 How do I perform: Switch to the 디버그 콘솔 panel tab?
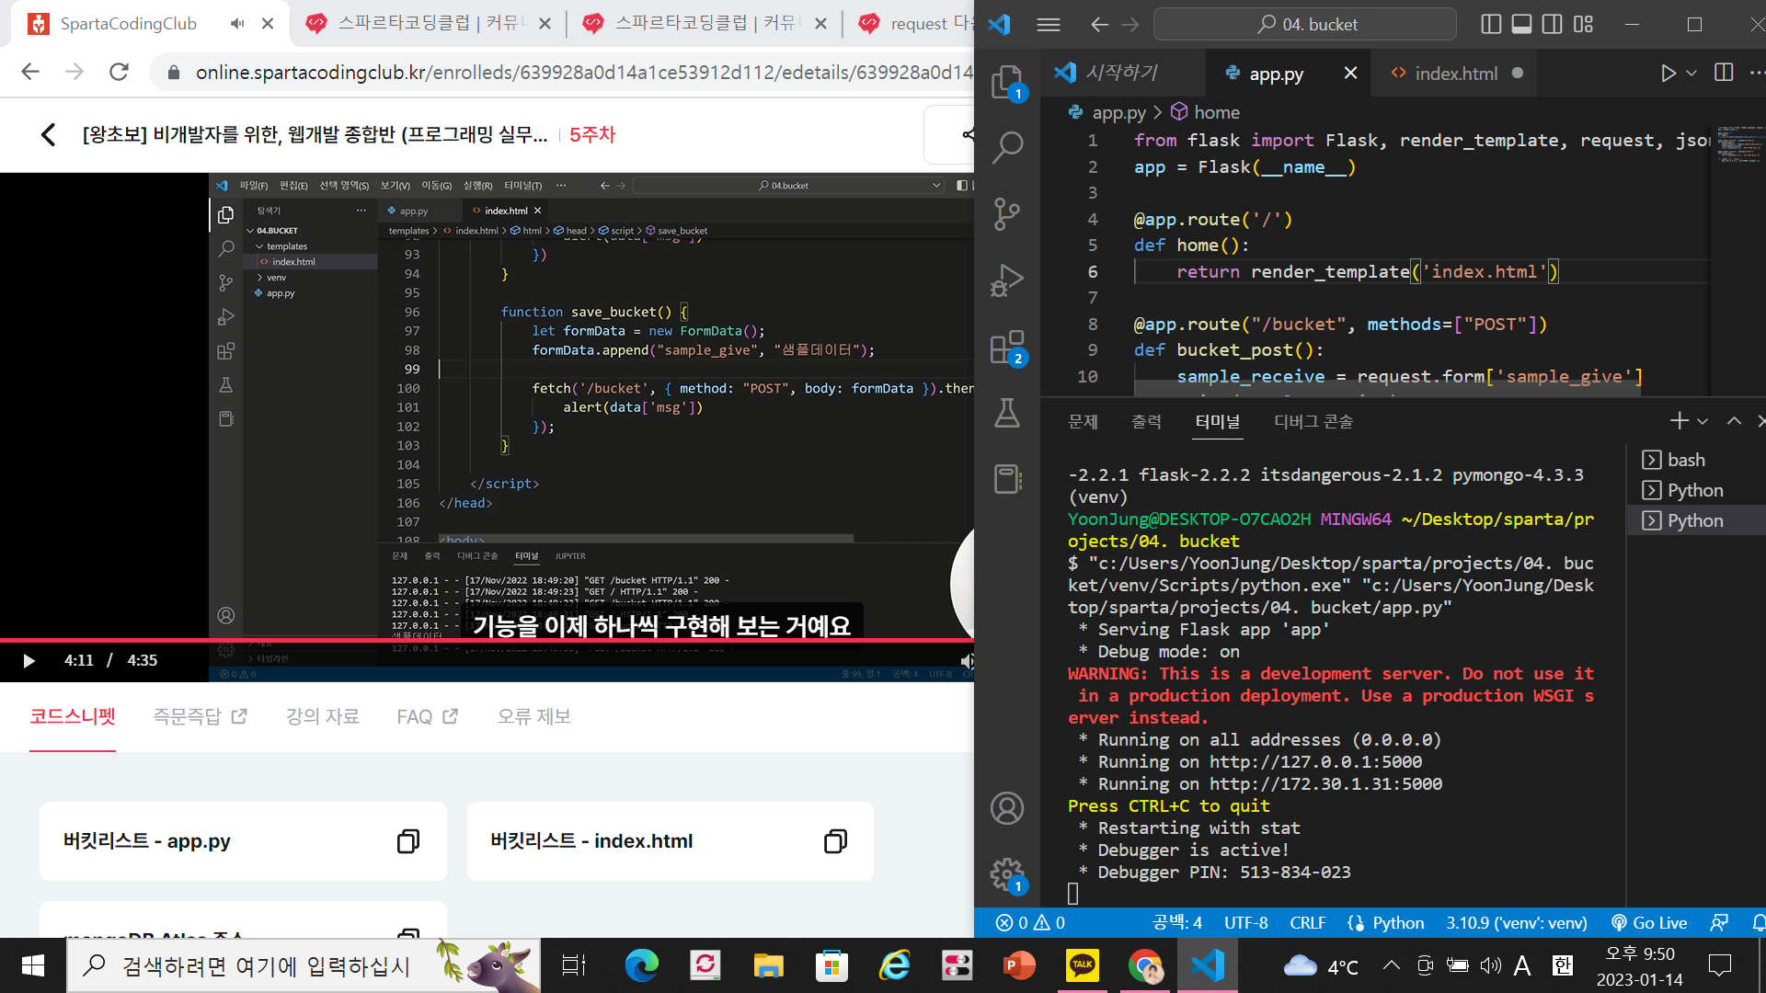click(x=1313, y=421)
